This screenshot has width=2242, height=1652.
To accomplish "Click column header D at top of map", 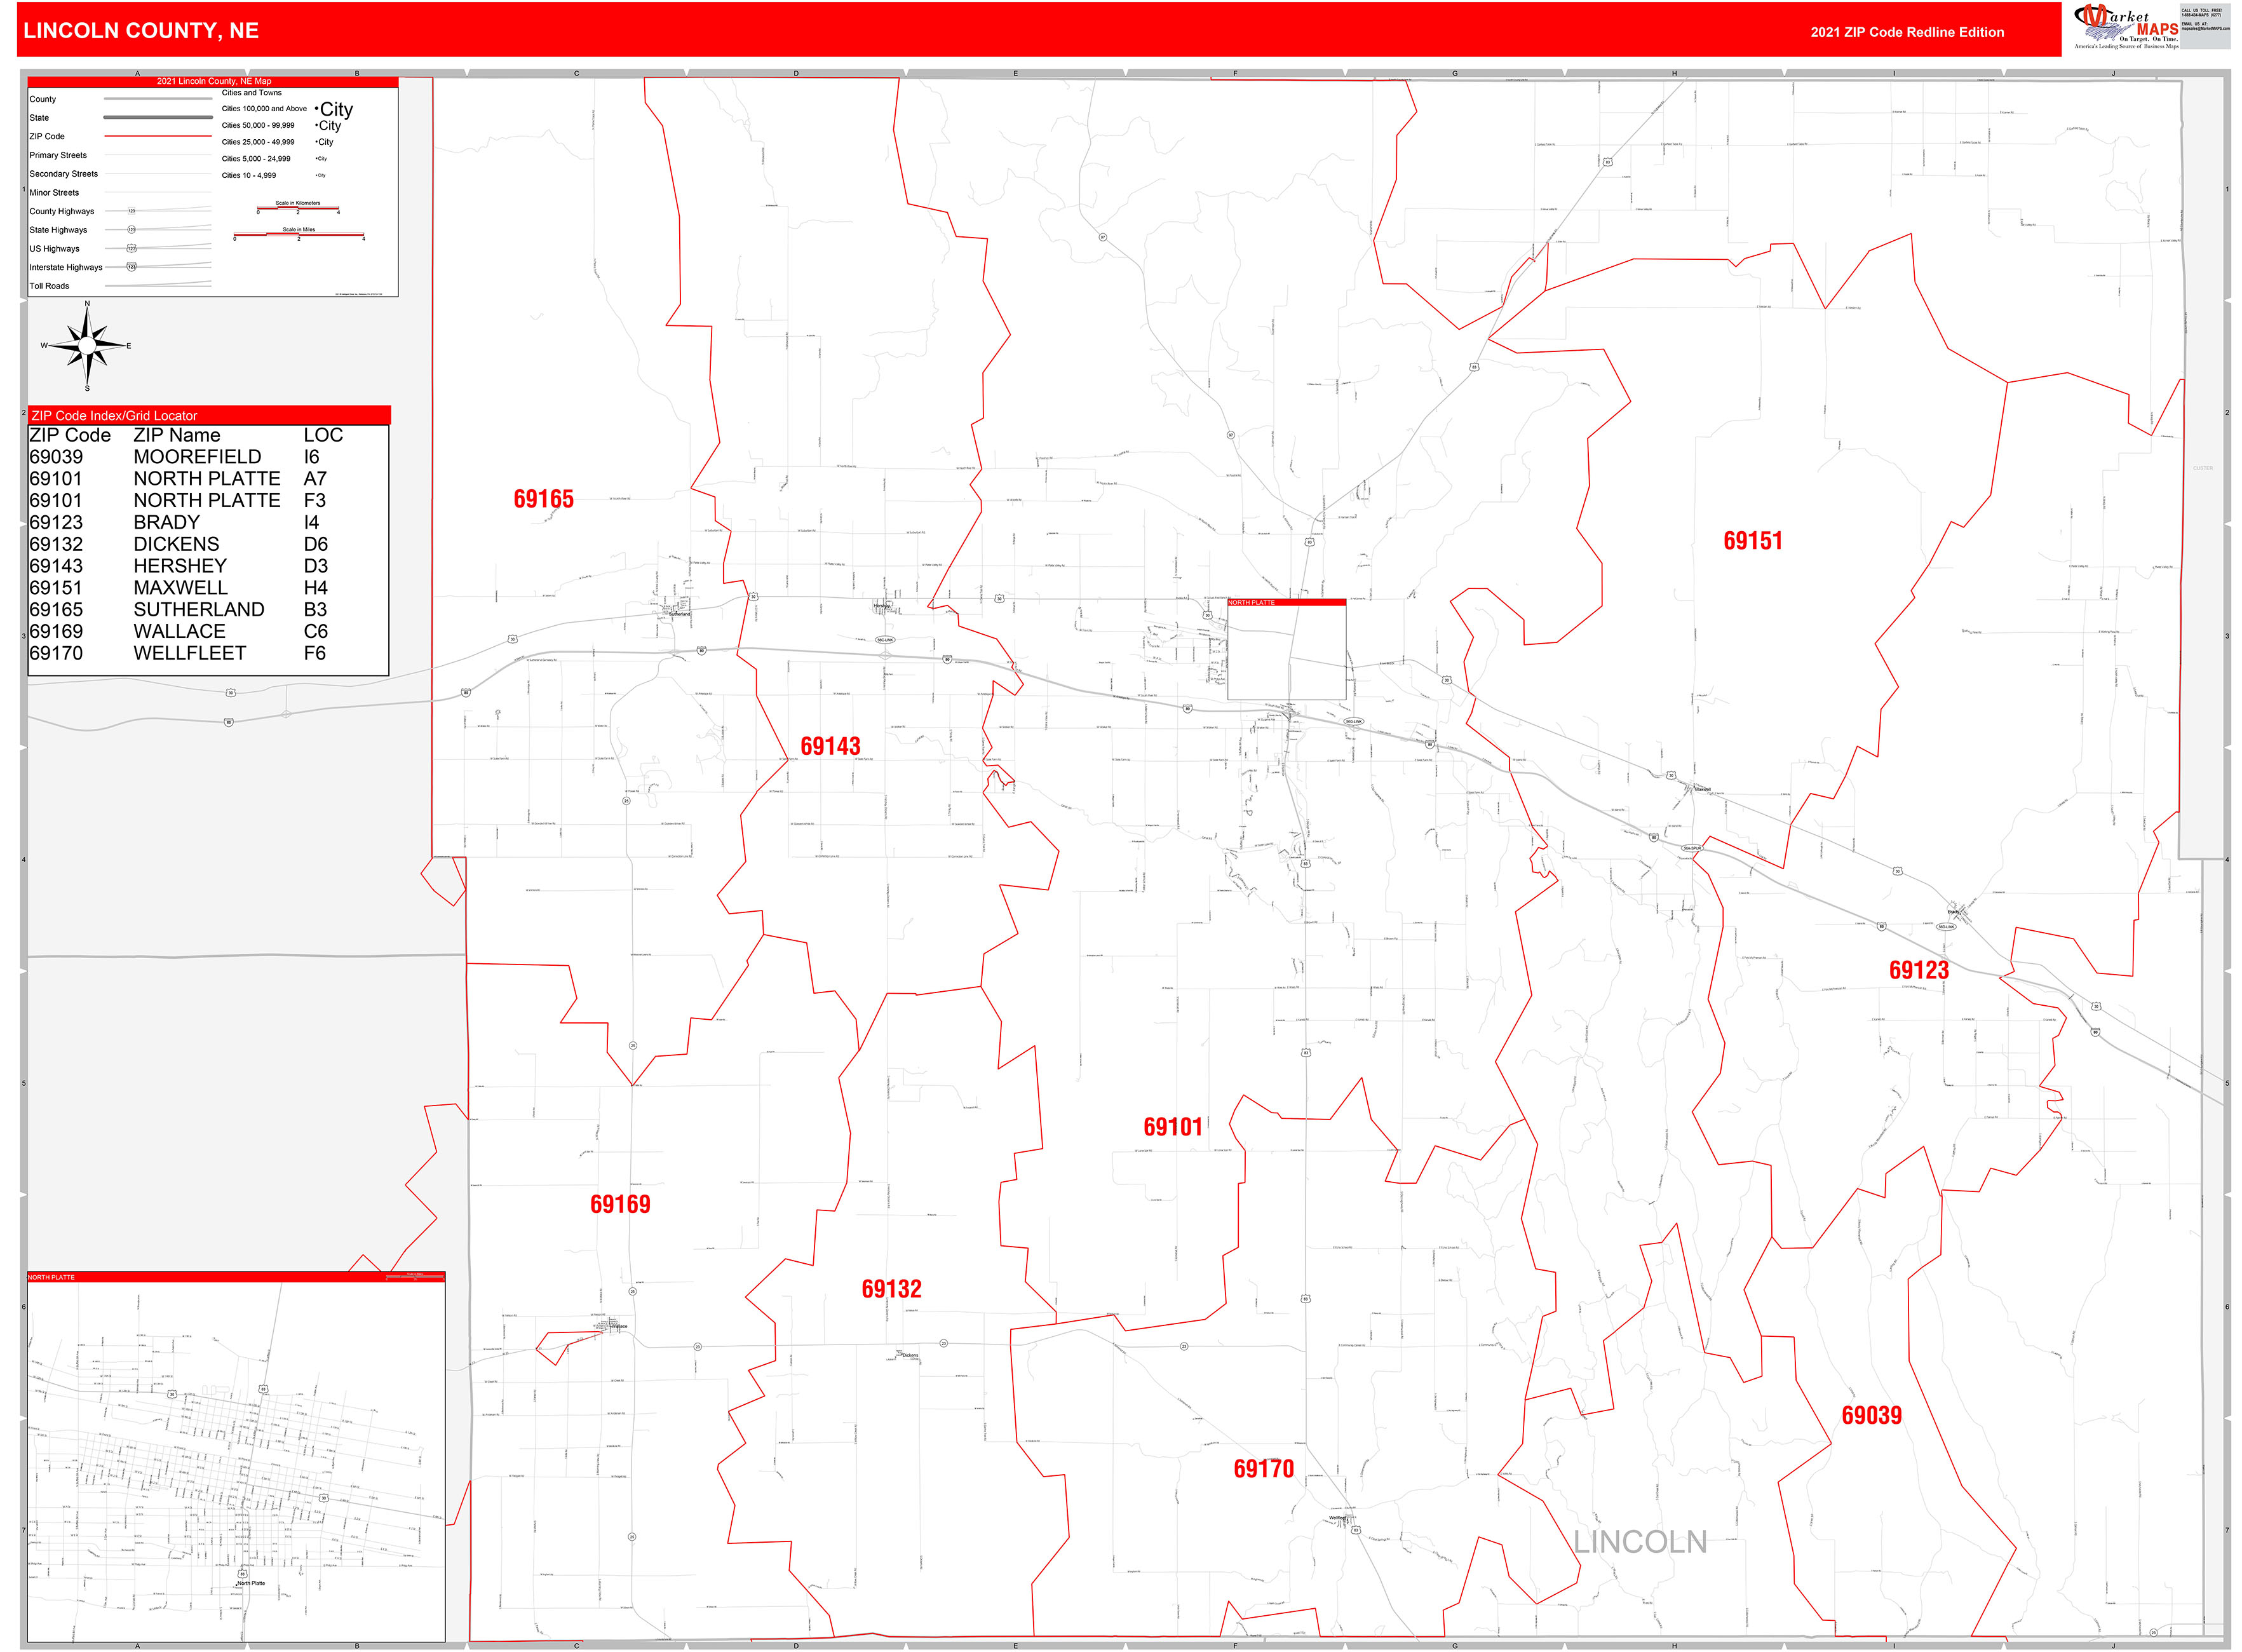I will tap(795, 73).
